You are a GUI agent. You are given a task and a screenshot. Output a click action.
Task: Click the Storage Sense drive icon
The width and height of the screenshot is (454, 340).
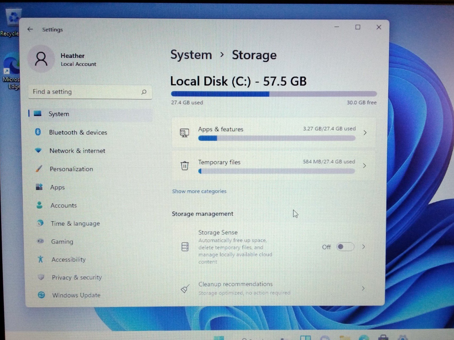tap(185, 247)
